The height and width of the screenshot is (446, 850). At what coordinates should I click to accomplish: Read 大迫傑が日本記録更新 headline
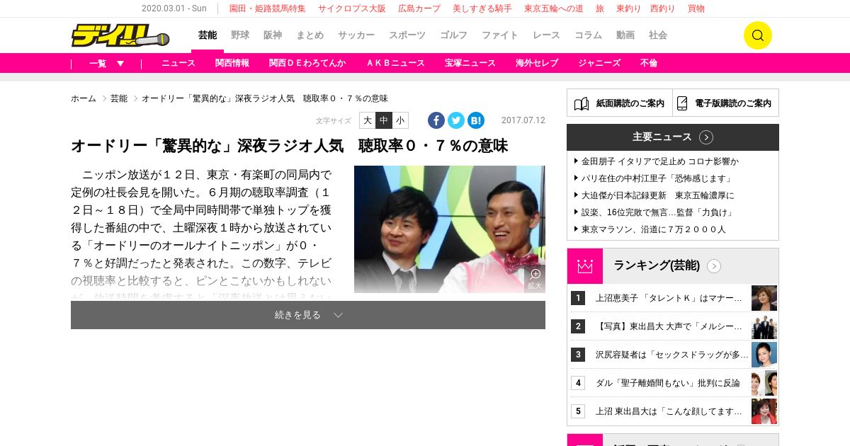tap(658, 195)
